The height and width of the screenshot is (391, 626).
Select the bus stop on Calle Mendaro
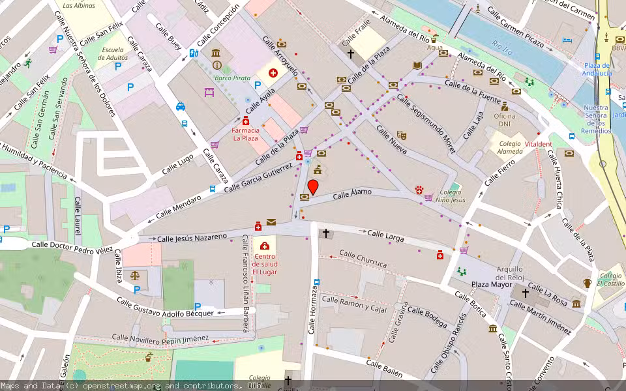[213, 189]
